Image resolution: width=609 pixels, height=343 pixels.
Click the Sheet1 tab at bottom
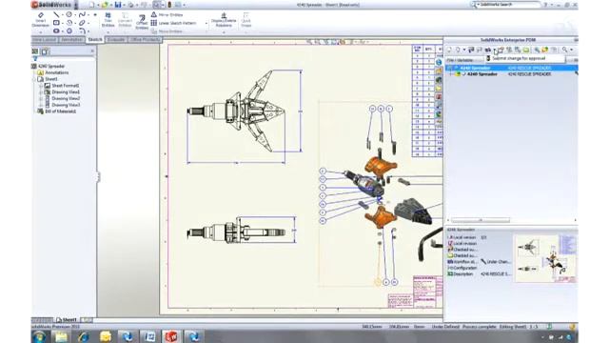pos(67,320)
